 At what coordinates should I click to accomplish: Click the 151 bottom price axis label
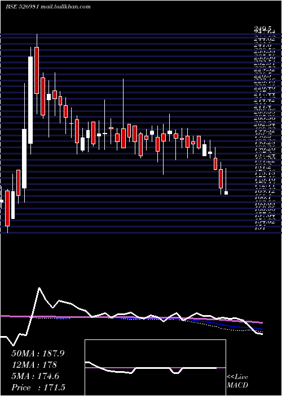(x=261, y=228)
